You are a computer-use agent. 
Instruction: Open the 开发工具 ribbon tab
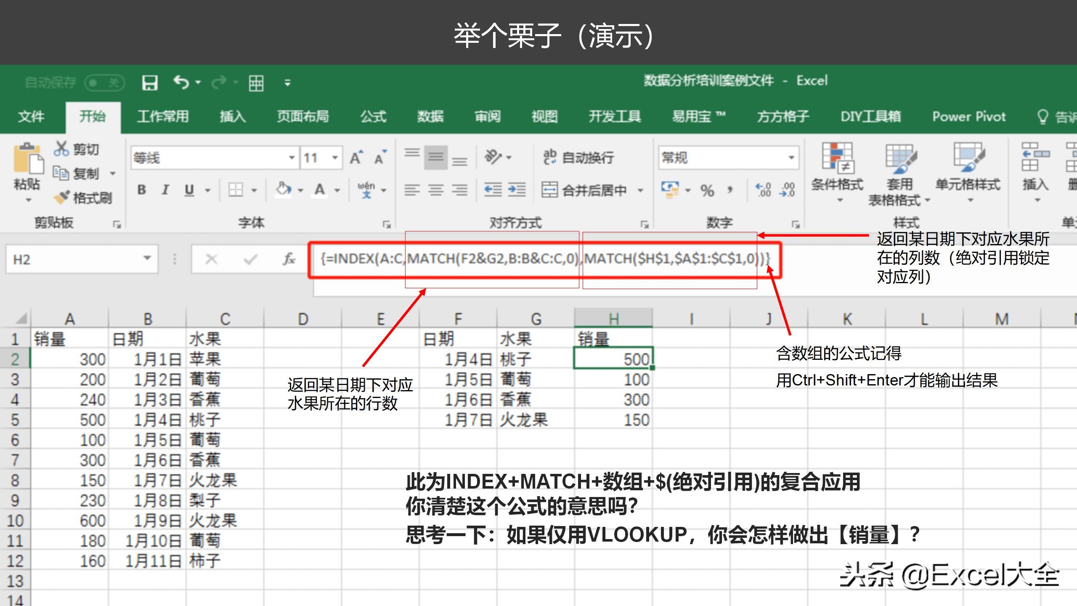click(x=614, y=117)
